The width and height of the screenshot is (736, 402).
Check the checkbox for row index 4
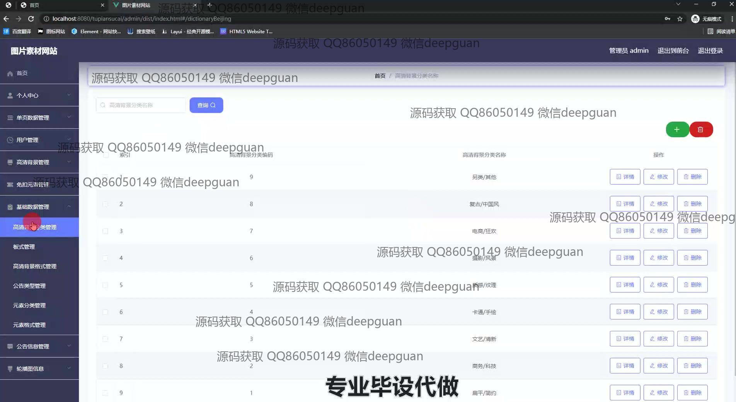105,258
